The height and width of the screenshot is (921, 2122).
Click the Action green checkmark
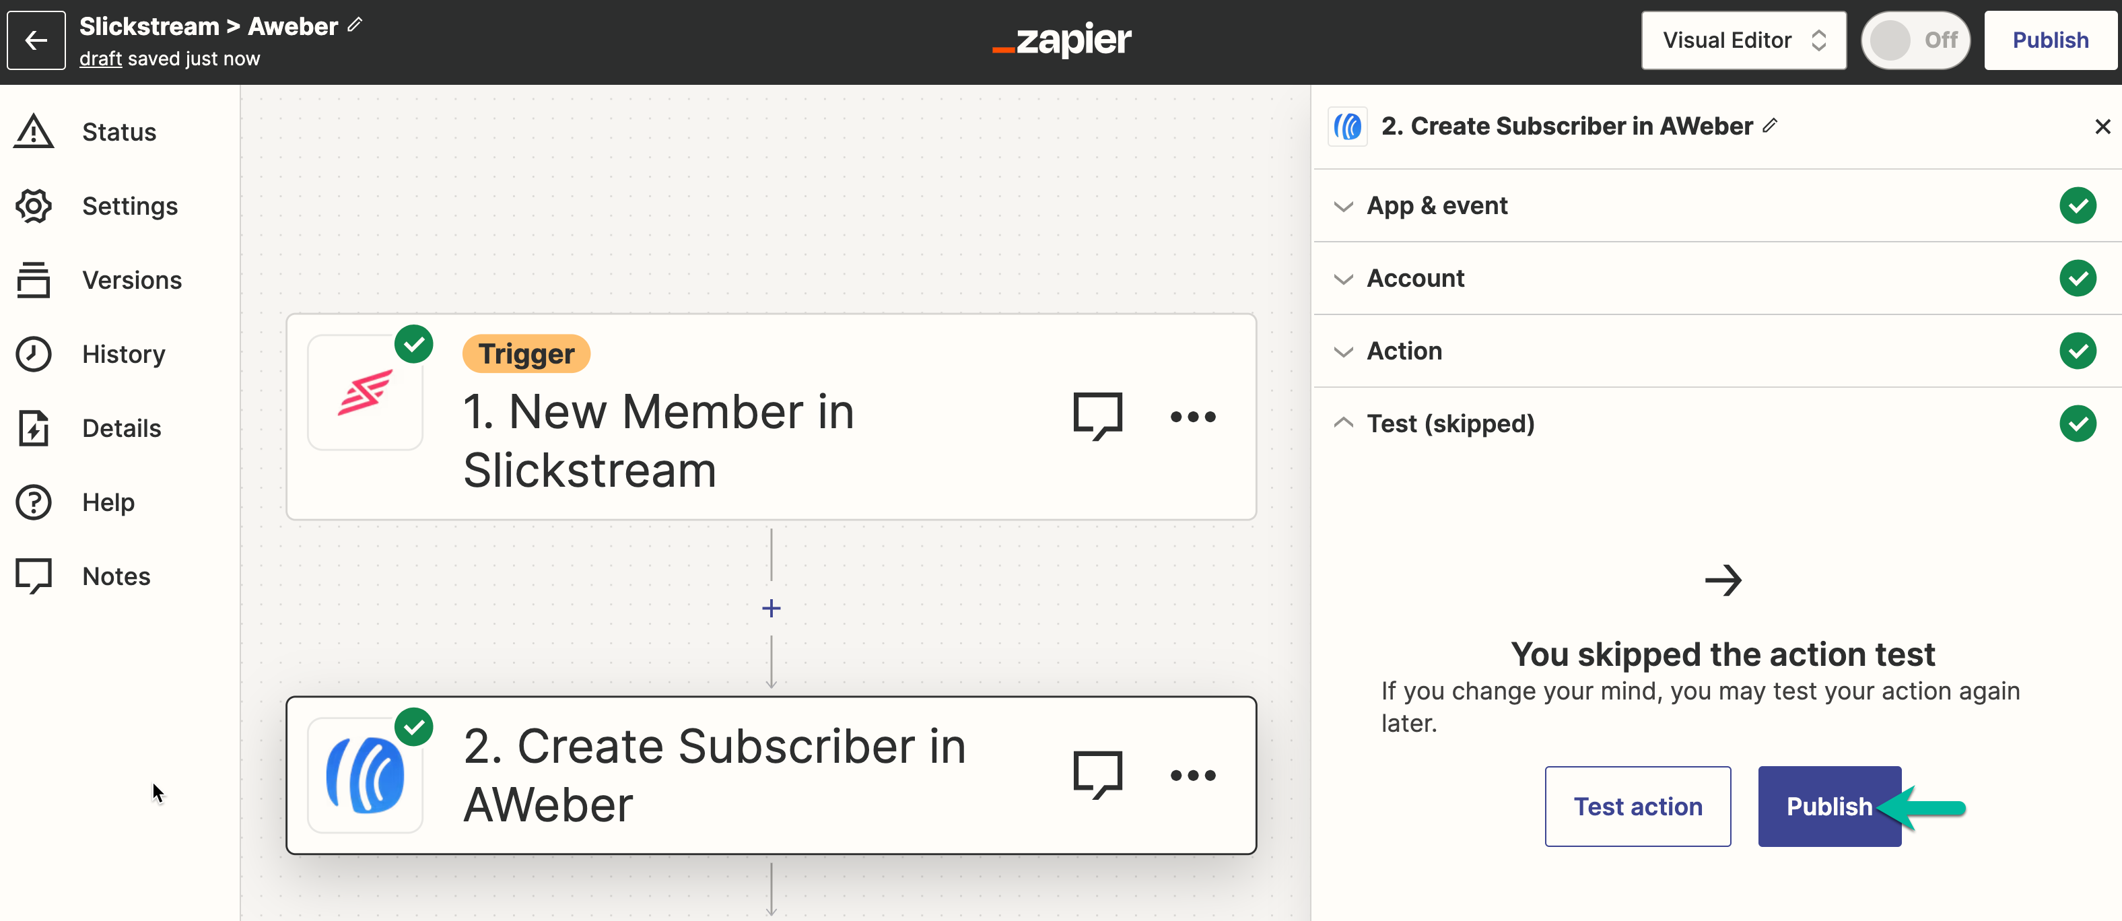click(2078, 351)
